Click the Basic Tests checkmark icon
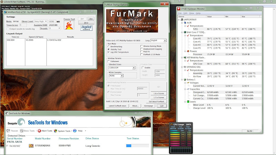The image size is (276, 155). (22, 131)
